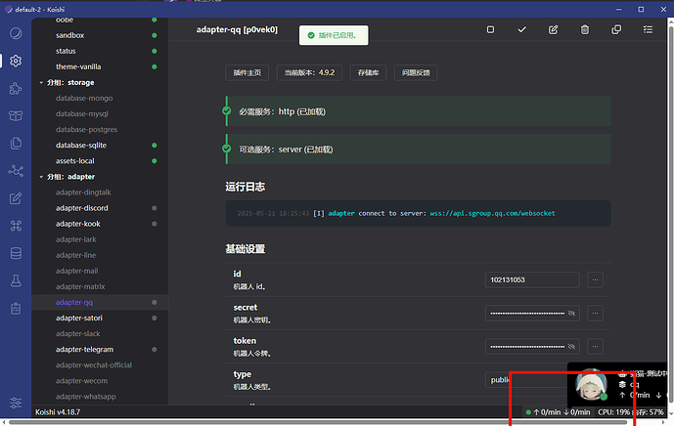674x426 pixels.
Task: Show hidden secret field value
Action: click(571, 313)
